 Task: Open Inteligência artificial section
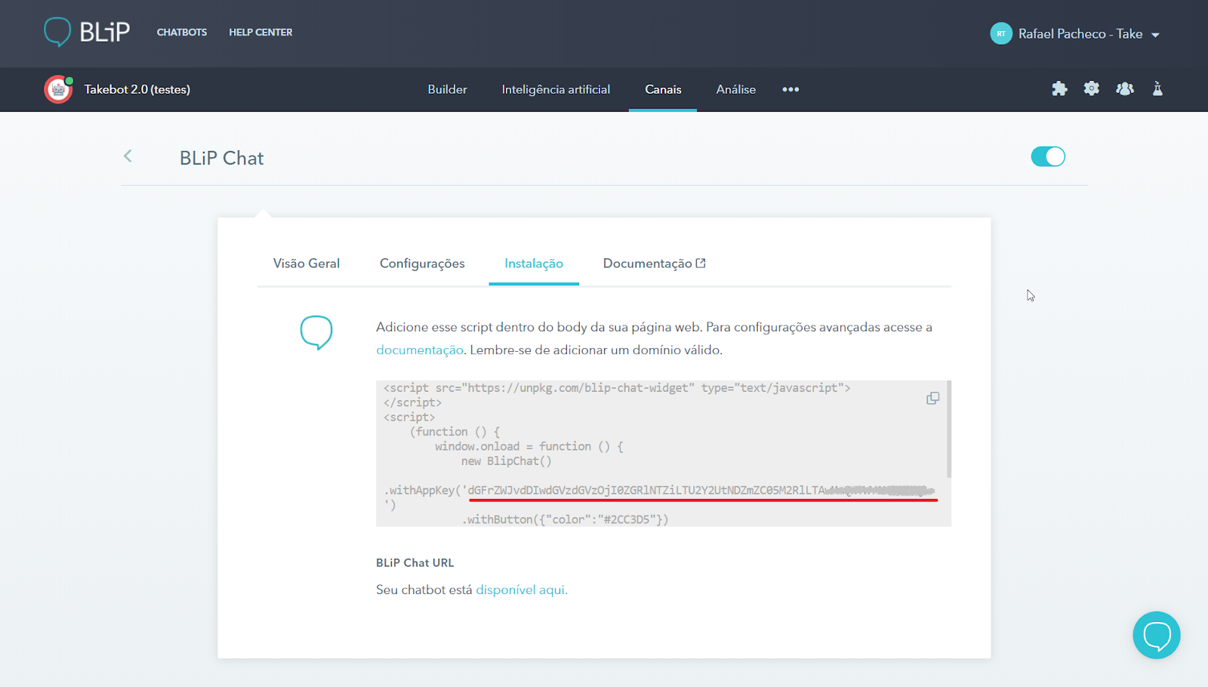pos(556,89)
